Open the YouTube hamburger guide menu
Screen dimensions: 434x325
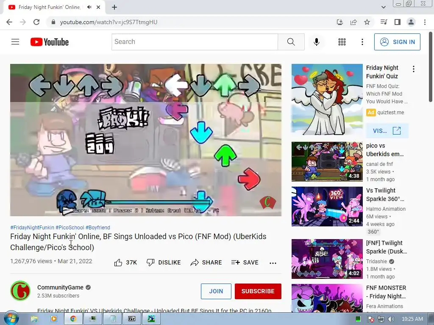point(15,42)
